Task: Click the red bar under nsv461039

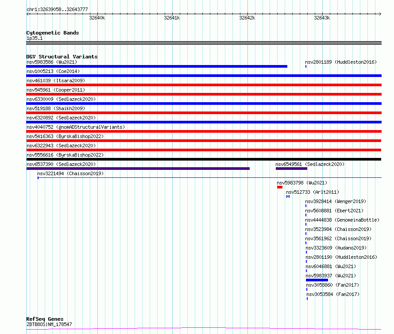Action: coord(204,85)
